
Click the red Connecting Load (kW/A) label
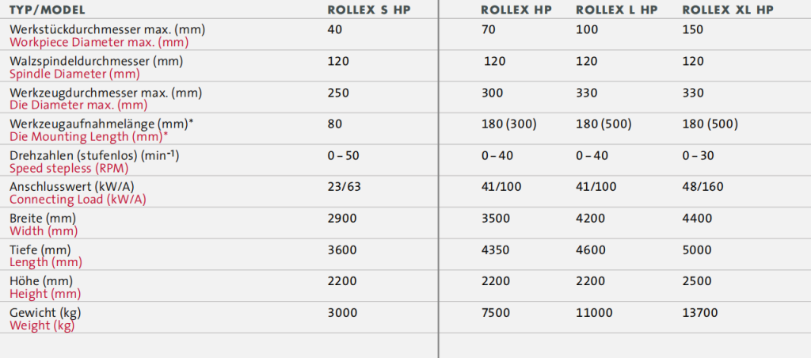point(78,199)
